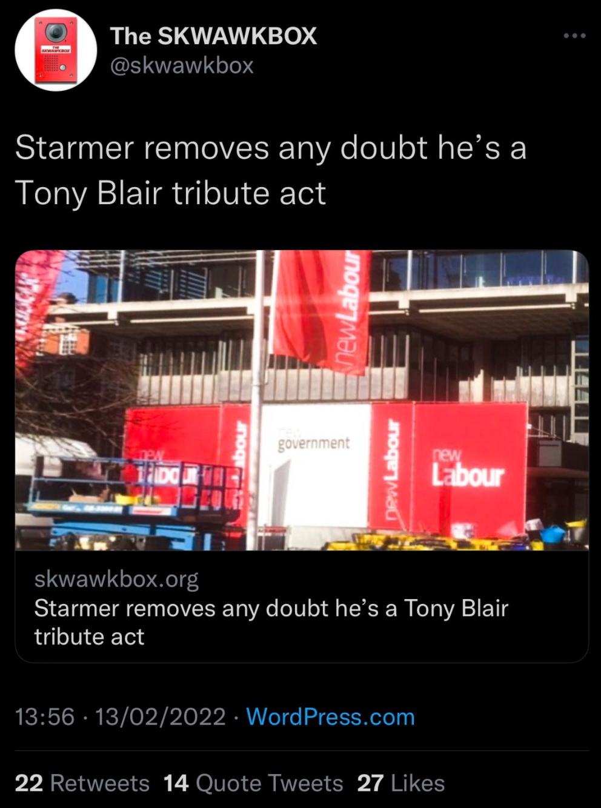Open the link card preview photo
601x808 pixels.
[x=302, y=400]
